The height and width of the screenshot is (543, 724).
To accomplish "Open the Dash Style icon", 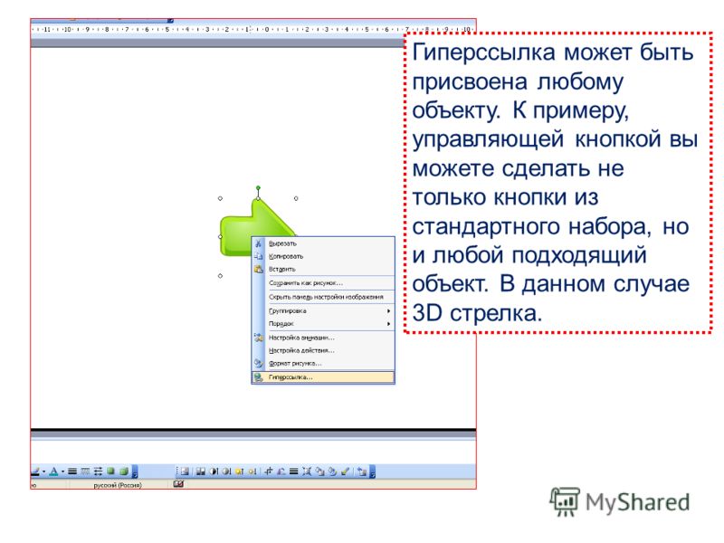I will click(x=85, y=472).
